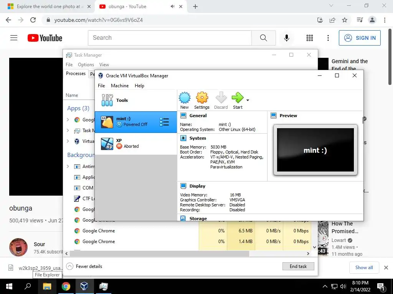This screenshot has width=393, height=294.
Task: Select CTF Loader process icon
Action: 77,199
